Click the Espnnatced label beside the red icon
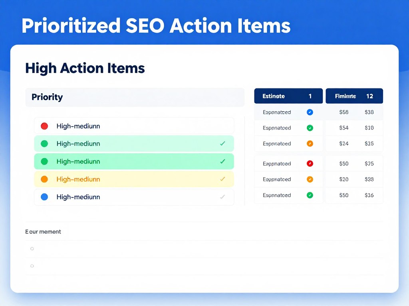409x306 pixels. click(277, 164)
